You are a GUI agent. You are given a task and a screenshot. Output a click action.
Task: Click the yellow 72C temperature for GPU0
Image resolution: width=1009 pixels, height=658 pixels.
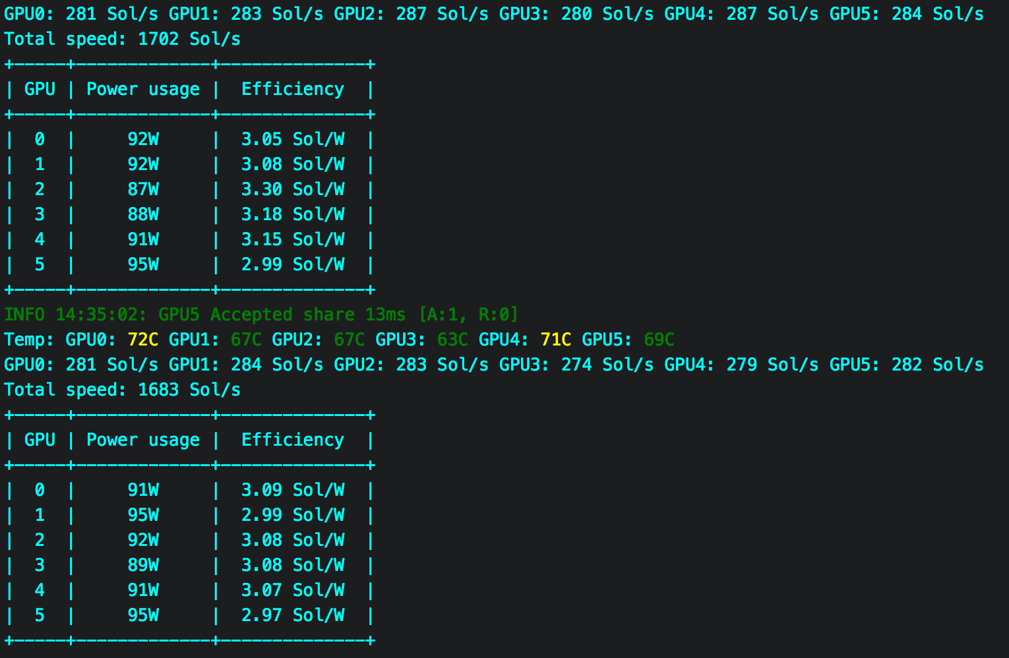point(142,340)
